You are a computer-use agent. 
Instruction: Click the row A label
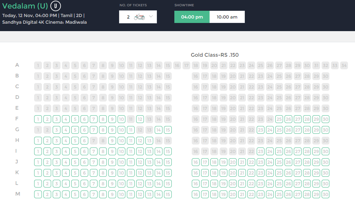click(x=17, y=65)
